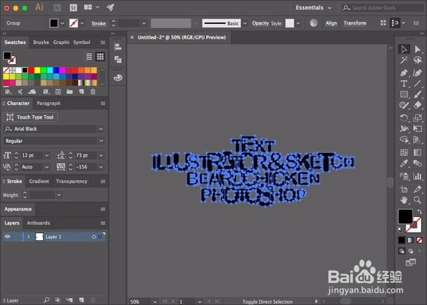This screenshot has width=427, height=305.
Task: Pick the yellow swatch in top row
Action: [37, 70]
